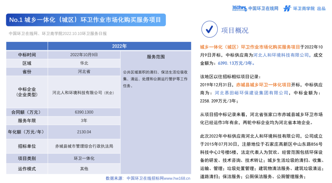Click the 环卫商学院 出品 header text
Image resolution: width=332 pixels, height=183 pixels.
309,9
